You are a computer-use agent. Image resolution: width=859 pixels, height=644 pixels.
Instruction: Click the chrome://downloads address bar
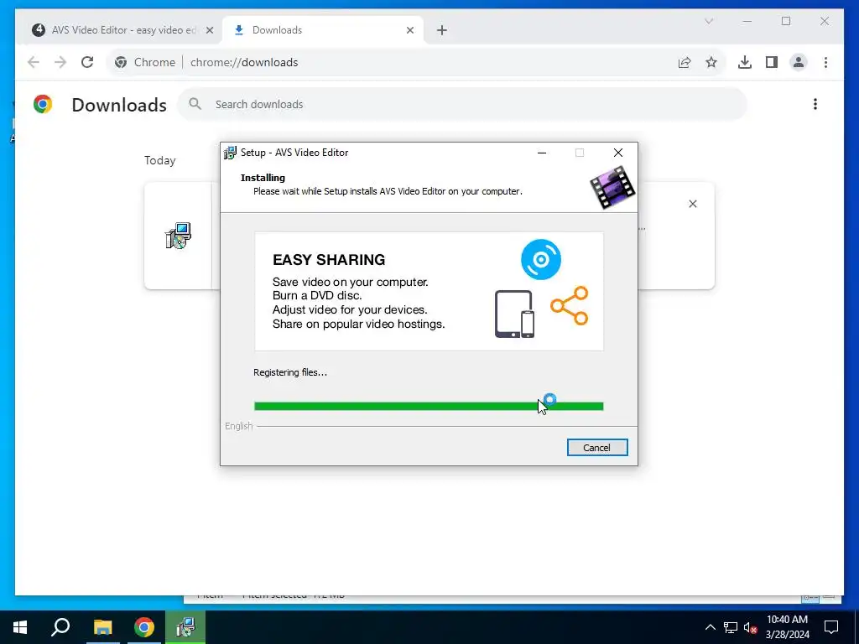click(416, 62)
